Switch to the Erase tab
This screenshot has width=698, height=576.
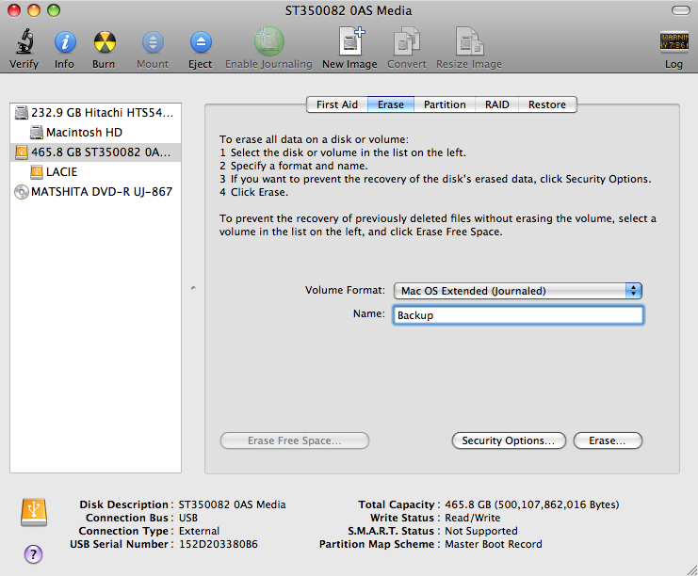tap(391, 104)
